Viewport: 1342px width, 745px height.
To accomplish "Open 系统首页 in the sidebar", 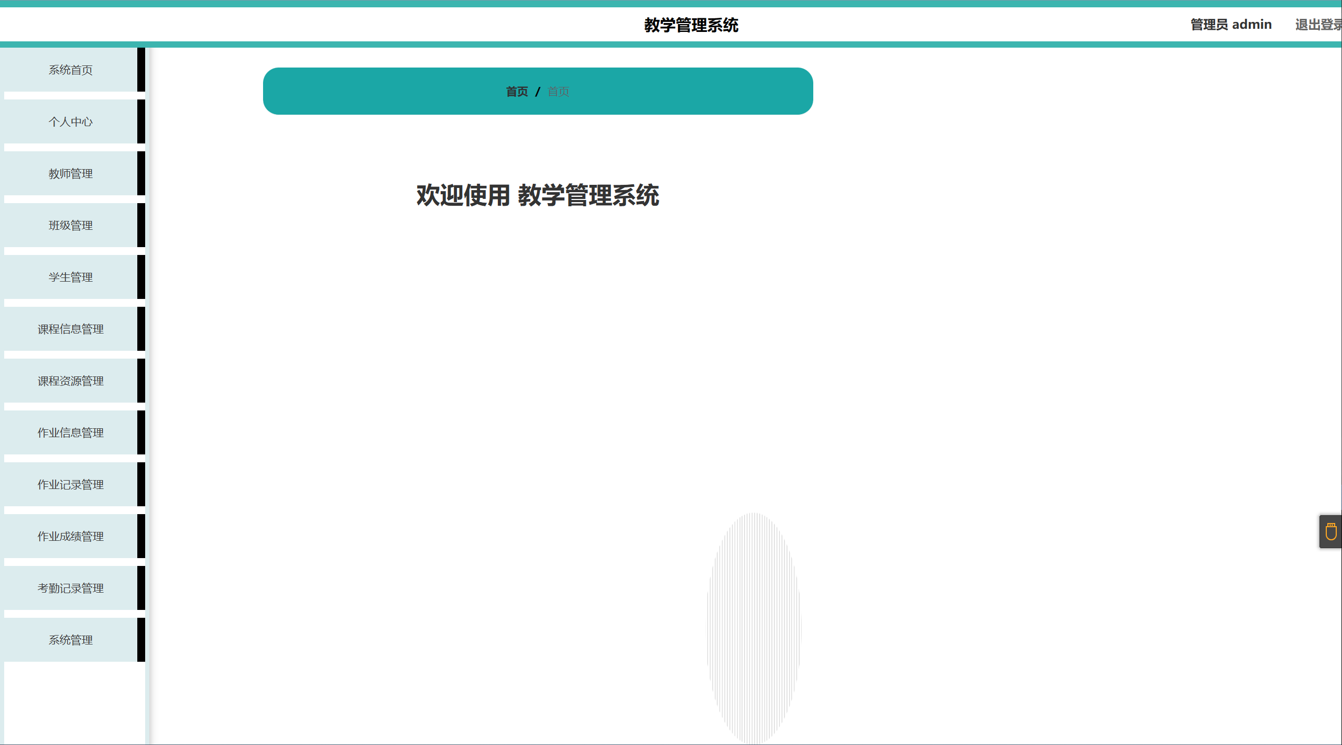I will 70,70.
